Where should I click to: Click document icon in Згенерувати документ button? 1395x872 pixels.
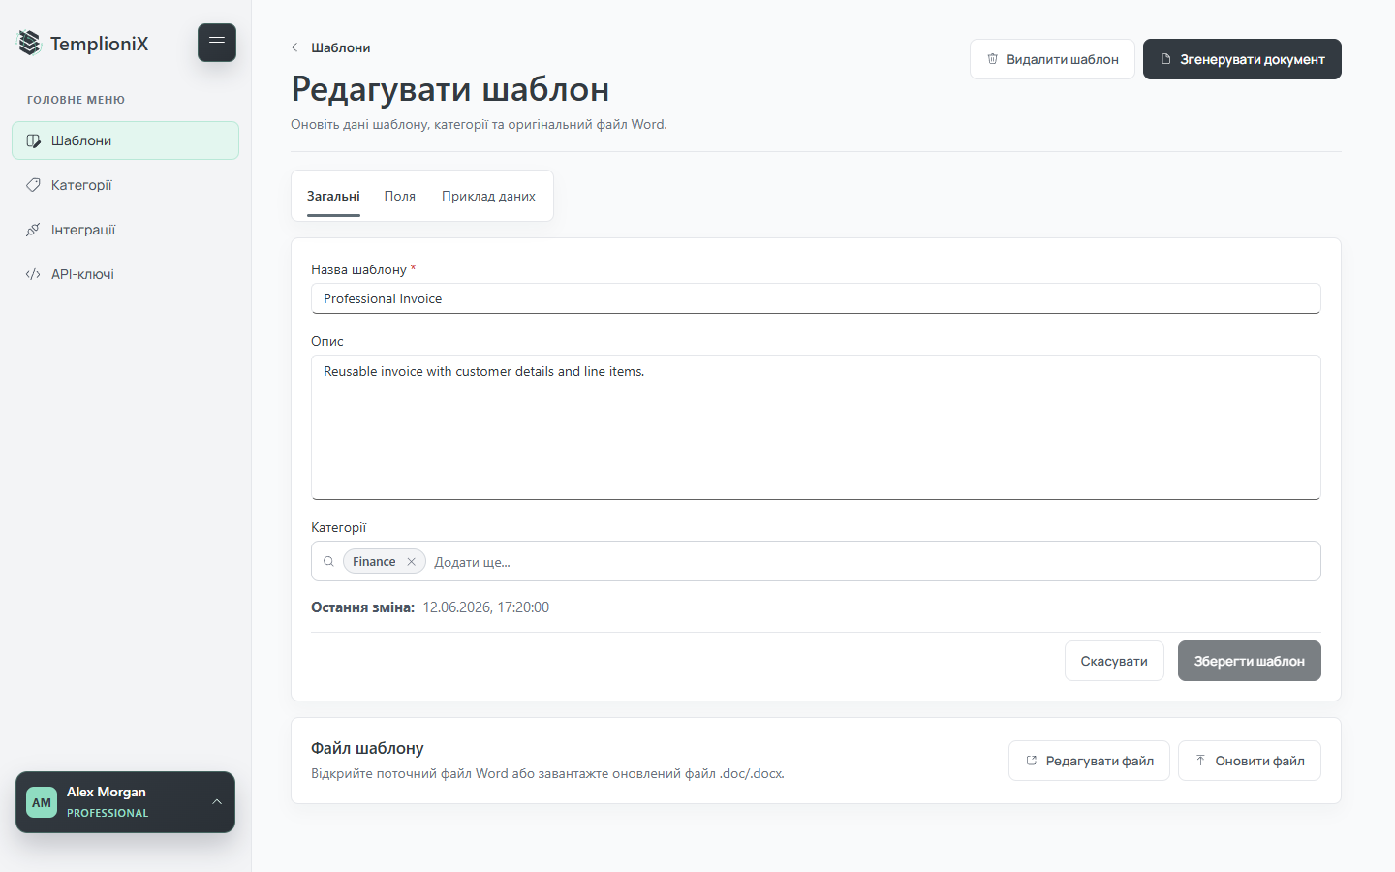tap(1166, 59)
